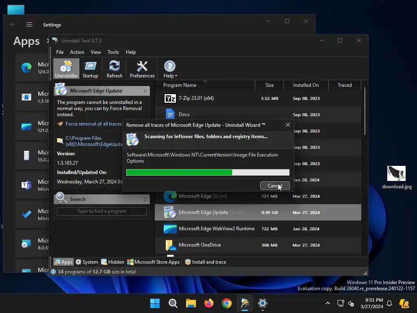Show hidden system tray icons
This screenshot has width=417, height=313.
328,303
